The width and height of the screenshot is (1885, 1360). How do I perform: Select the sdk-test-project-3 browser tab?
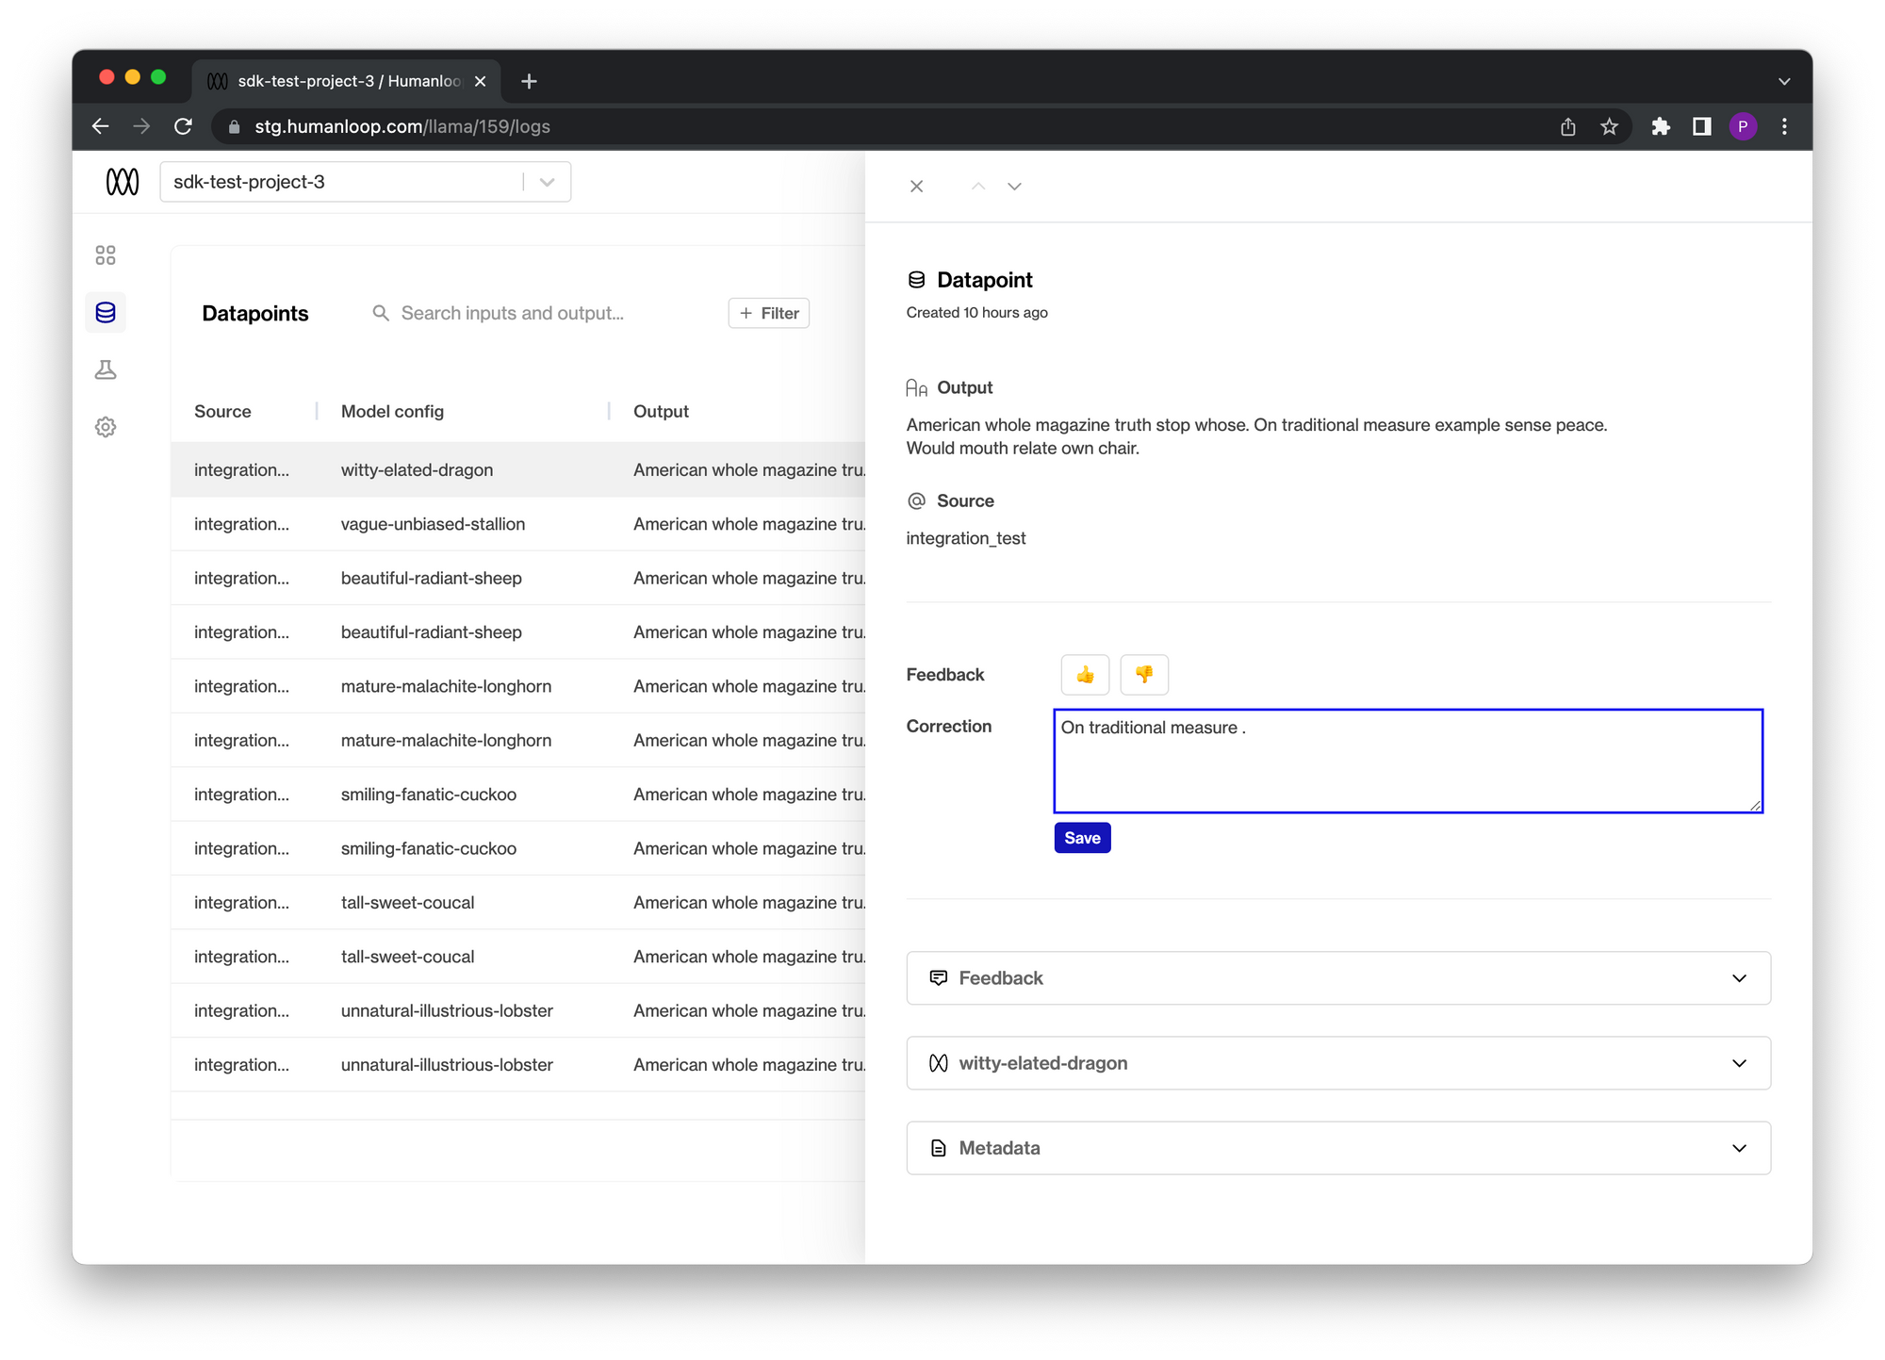click(x=347, y=81)
